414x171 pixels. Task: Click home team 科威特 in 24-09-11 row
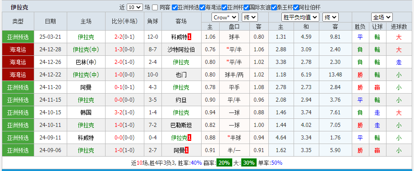pos(86,138)
